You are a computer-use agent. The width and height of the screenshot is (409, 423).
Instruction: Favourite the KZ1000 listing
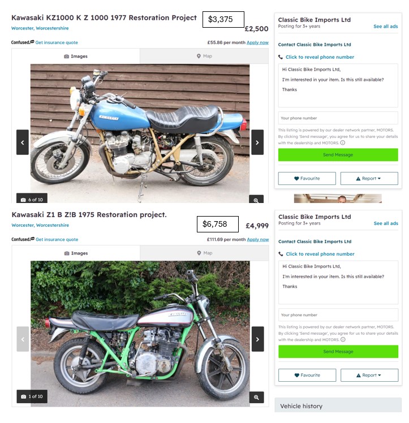307,178
